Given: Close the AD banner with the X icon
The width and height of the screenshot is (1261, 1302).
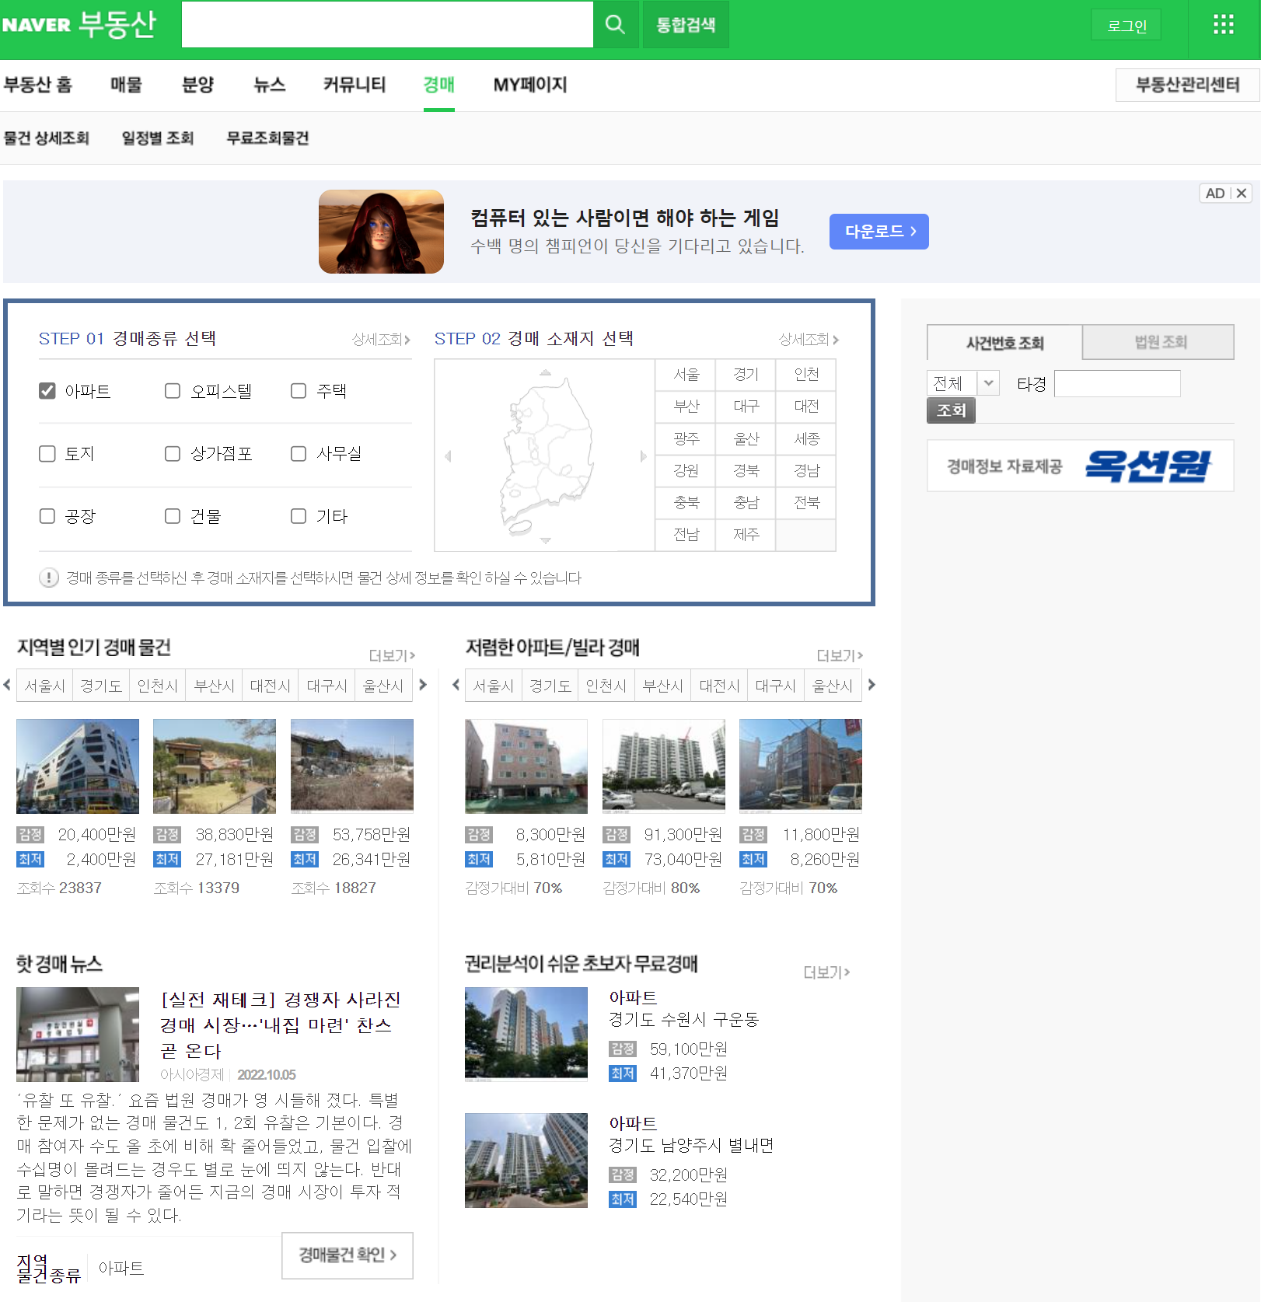Looking at the screenshot, I should pyautogui.click(x=1240, y=194).
